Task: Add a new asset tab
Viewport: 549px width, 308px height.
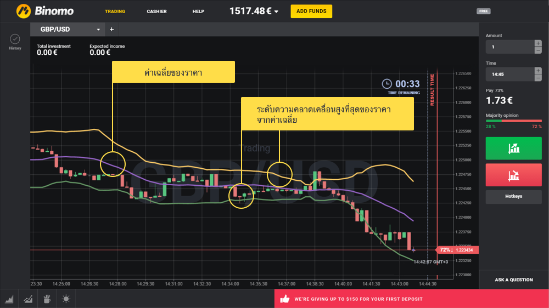Action: click(x=111, y=30)
